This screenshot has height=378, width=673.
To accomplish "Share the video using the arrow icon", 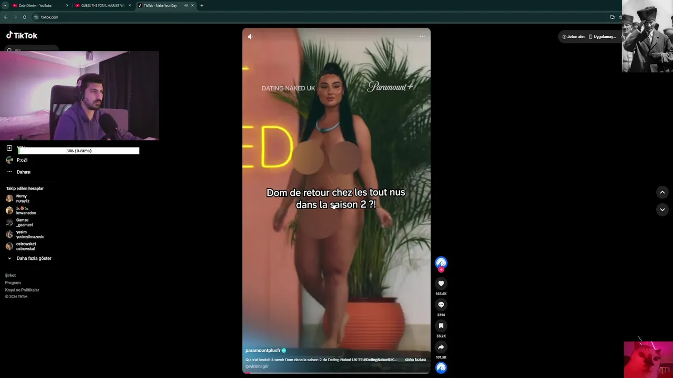I will [x=441, y=347].
